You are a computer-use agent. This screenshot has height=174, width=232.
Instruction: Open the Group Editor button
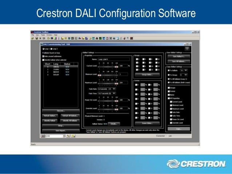tap(147, 75)
